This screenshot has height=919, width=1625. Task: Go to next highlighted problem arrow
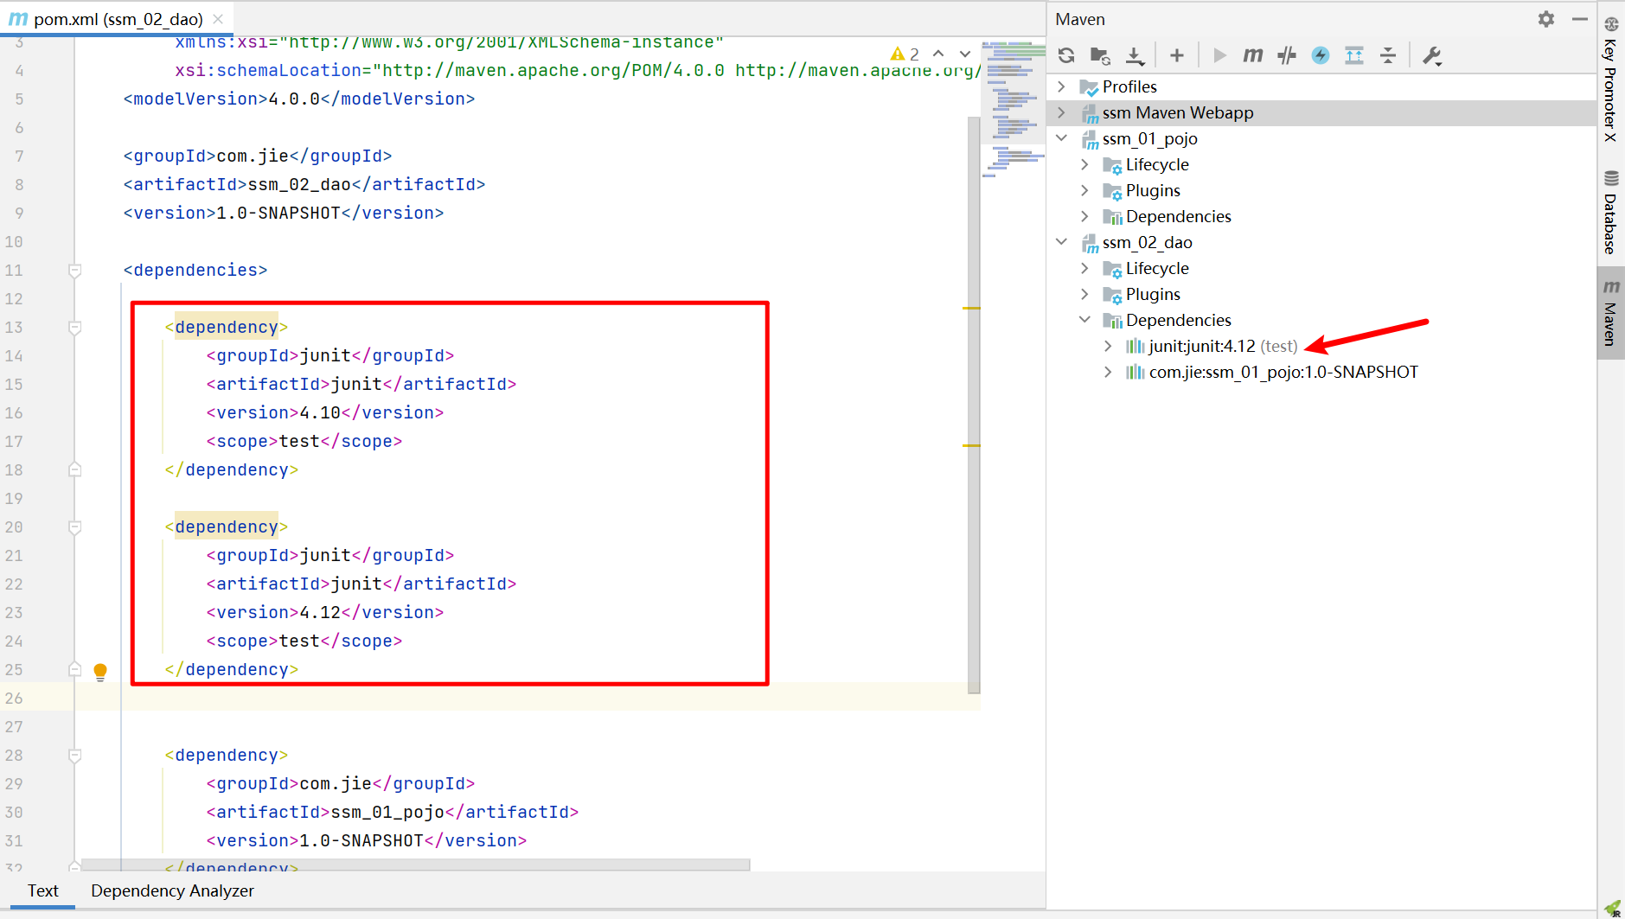(965, 54)
